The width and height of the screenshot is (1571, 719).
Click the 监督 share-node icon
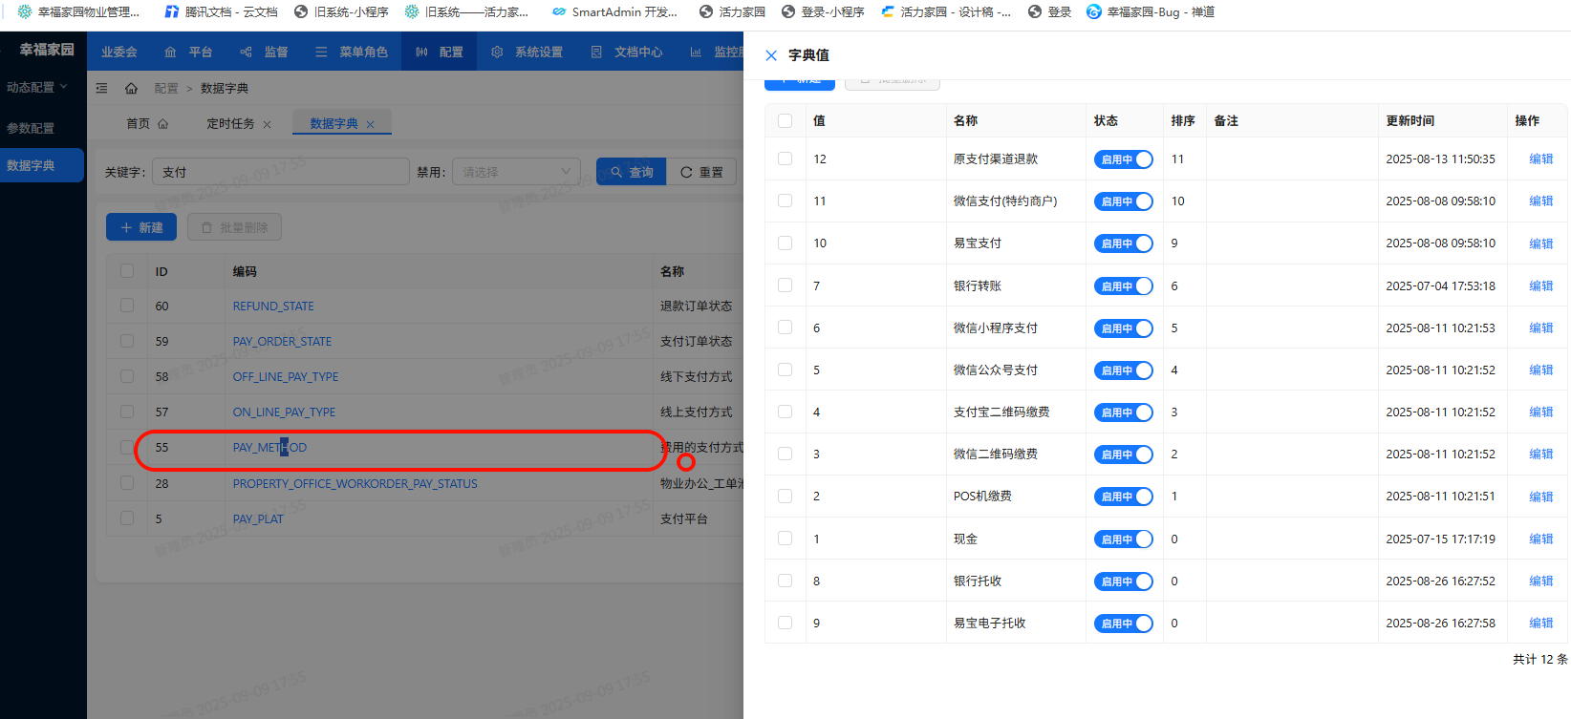click(246, 52)
